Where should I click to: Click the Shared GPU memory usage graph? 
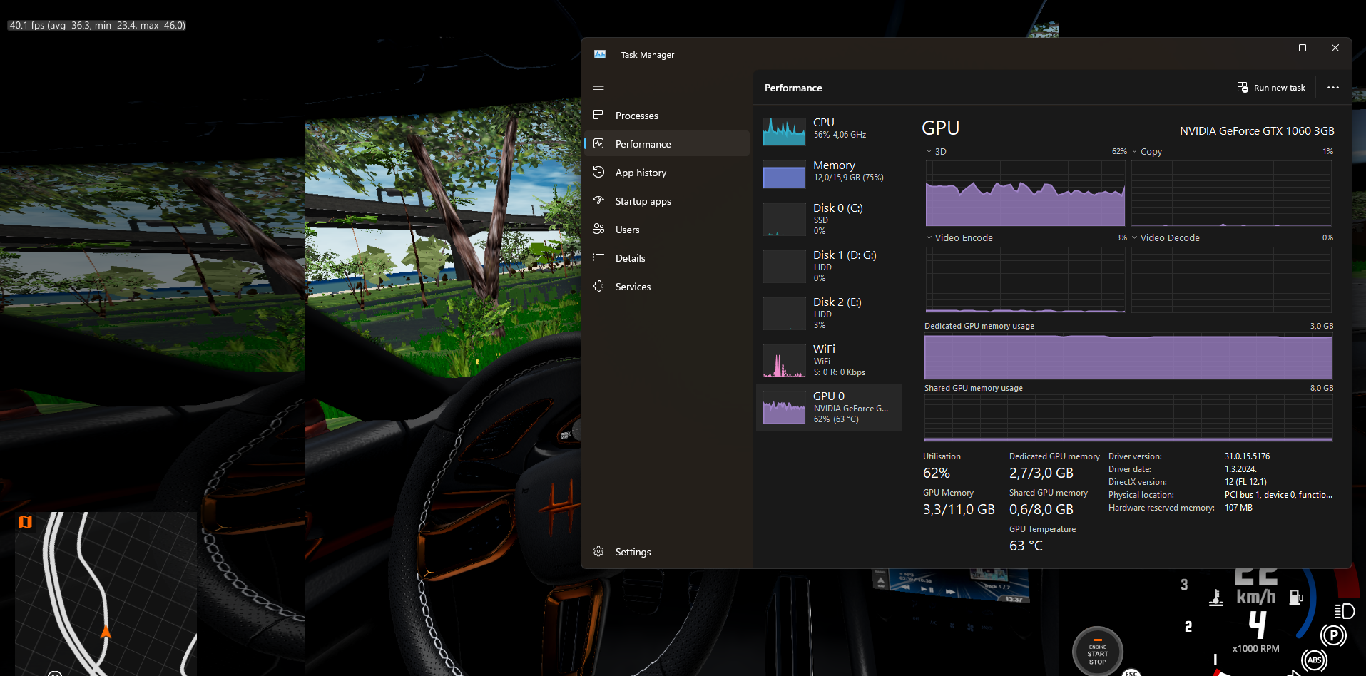pos(1128,419)
